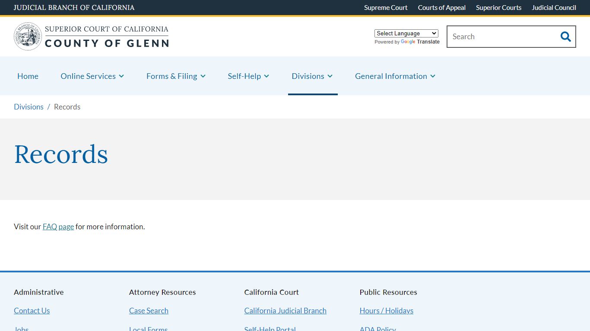Image resolution: width=590 pixels, height=331 pixels.
Task: Open the Select Language dropdown
Action: coord(406,33)
